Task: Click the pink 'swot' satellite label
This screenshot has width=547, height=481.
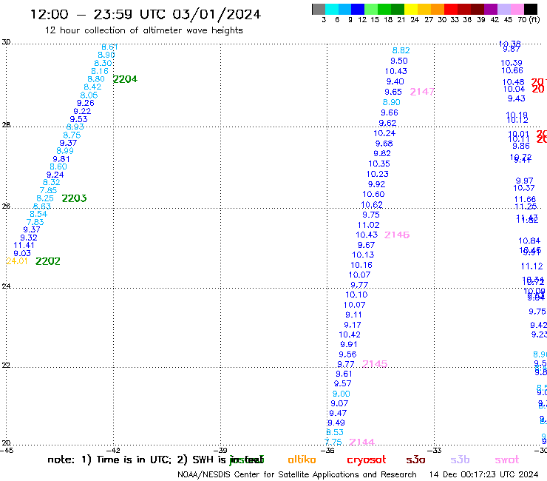Action: [506, 460]
